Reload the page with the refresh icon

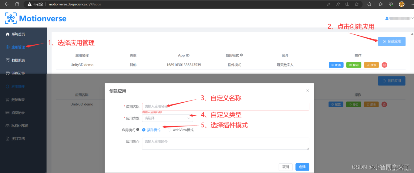pos(17,4)
